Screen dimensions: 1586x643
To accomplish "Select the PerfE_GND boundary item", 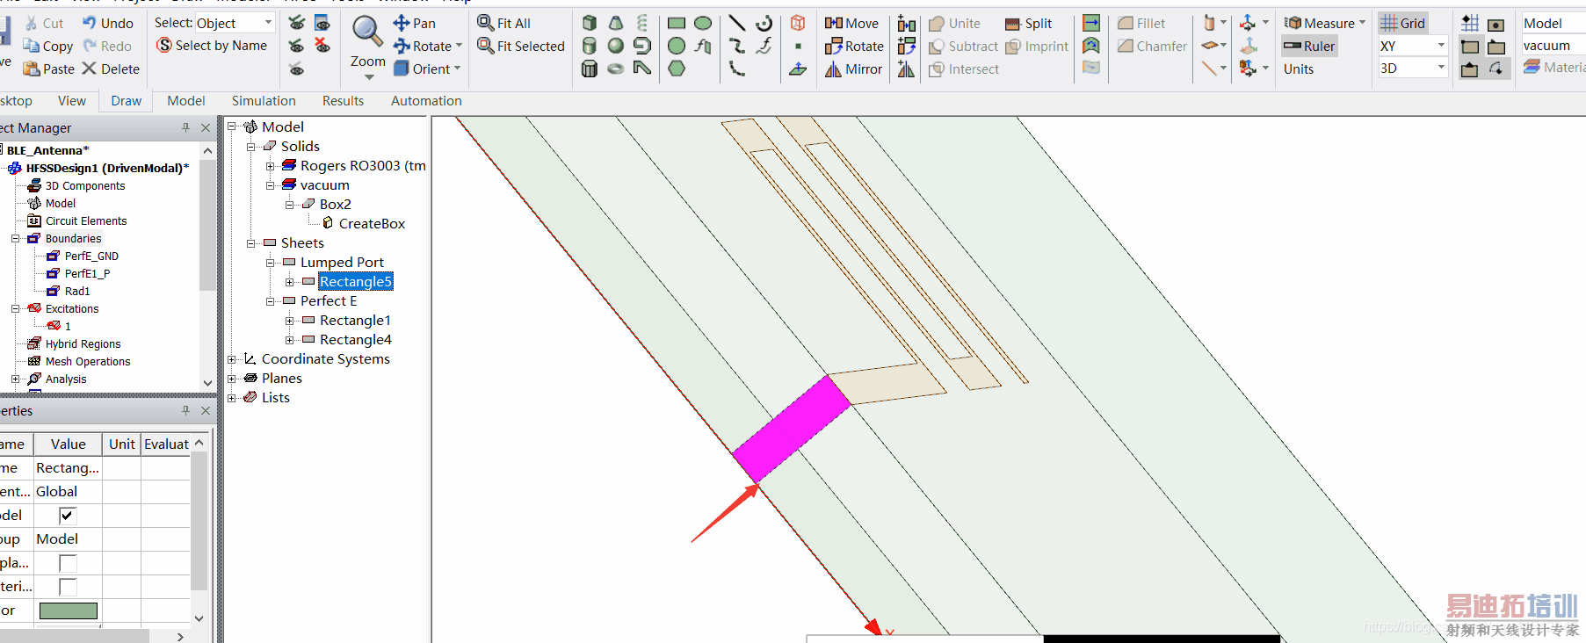I will coord(91,256).
